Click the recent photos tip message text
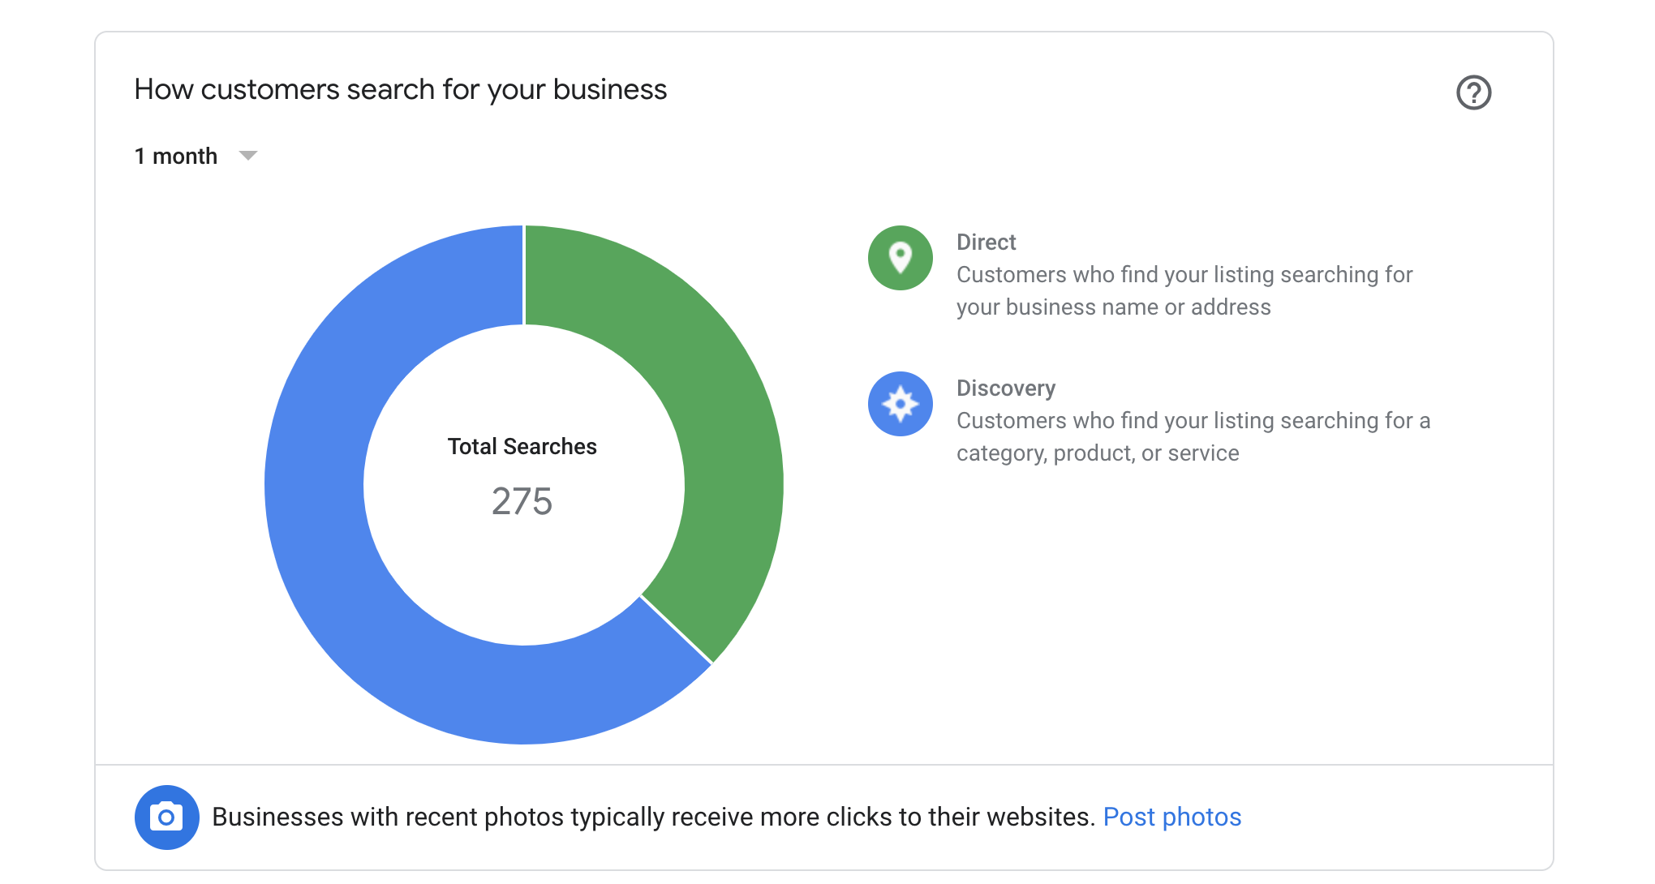Screen dimensions: 1655x884 (653, 817)
